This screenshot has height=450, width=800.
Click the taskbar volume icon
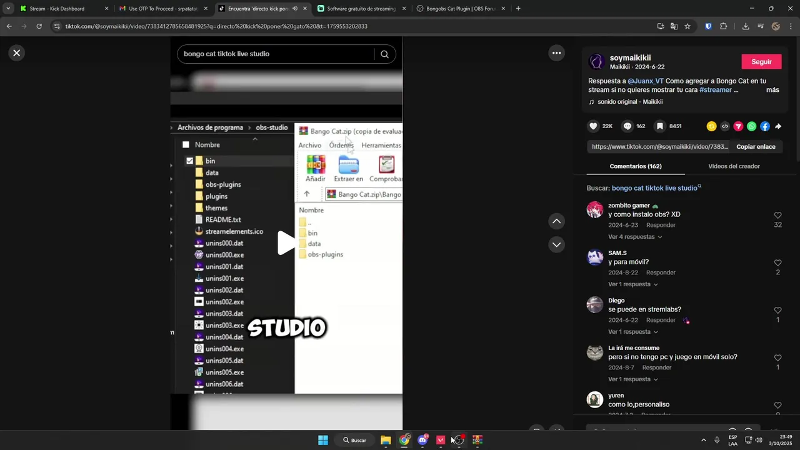pyautogui.click(x=759, y=440)
